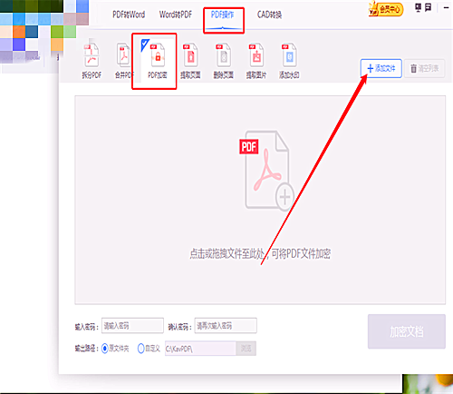Click the 浏览 browse button
Screen dimensions: 453x394
click(246, 349)
